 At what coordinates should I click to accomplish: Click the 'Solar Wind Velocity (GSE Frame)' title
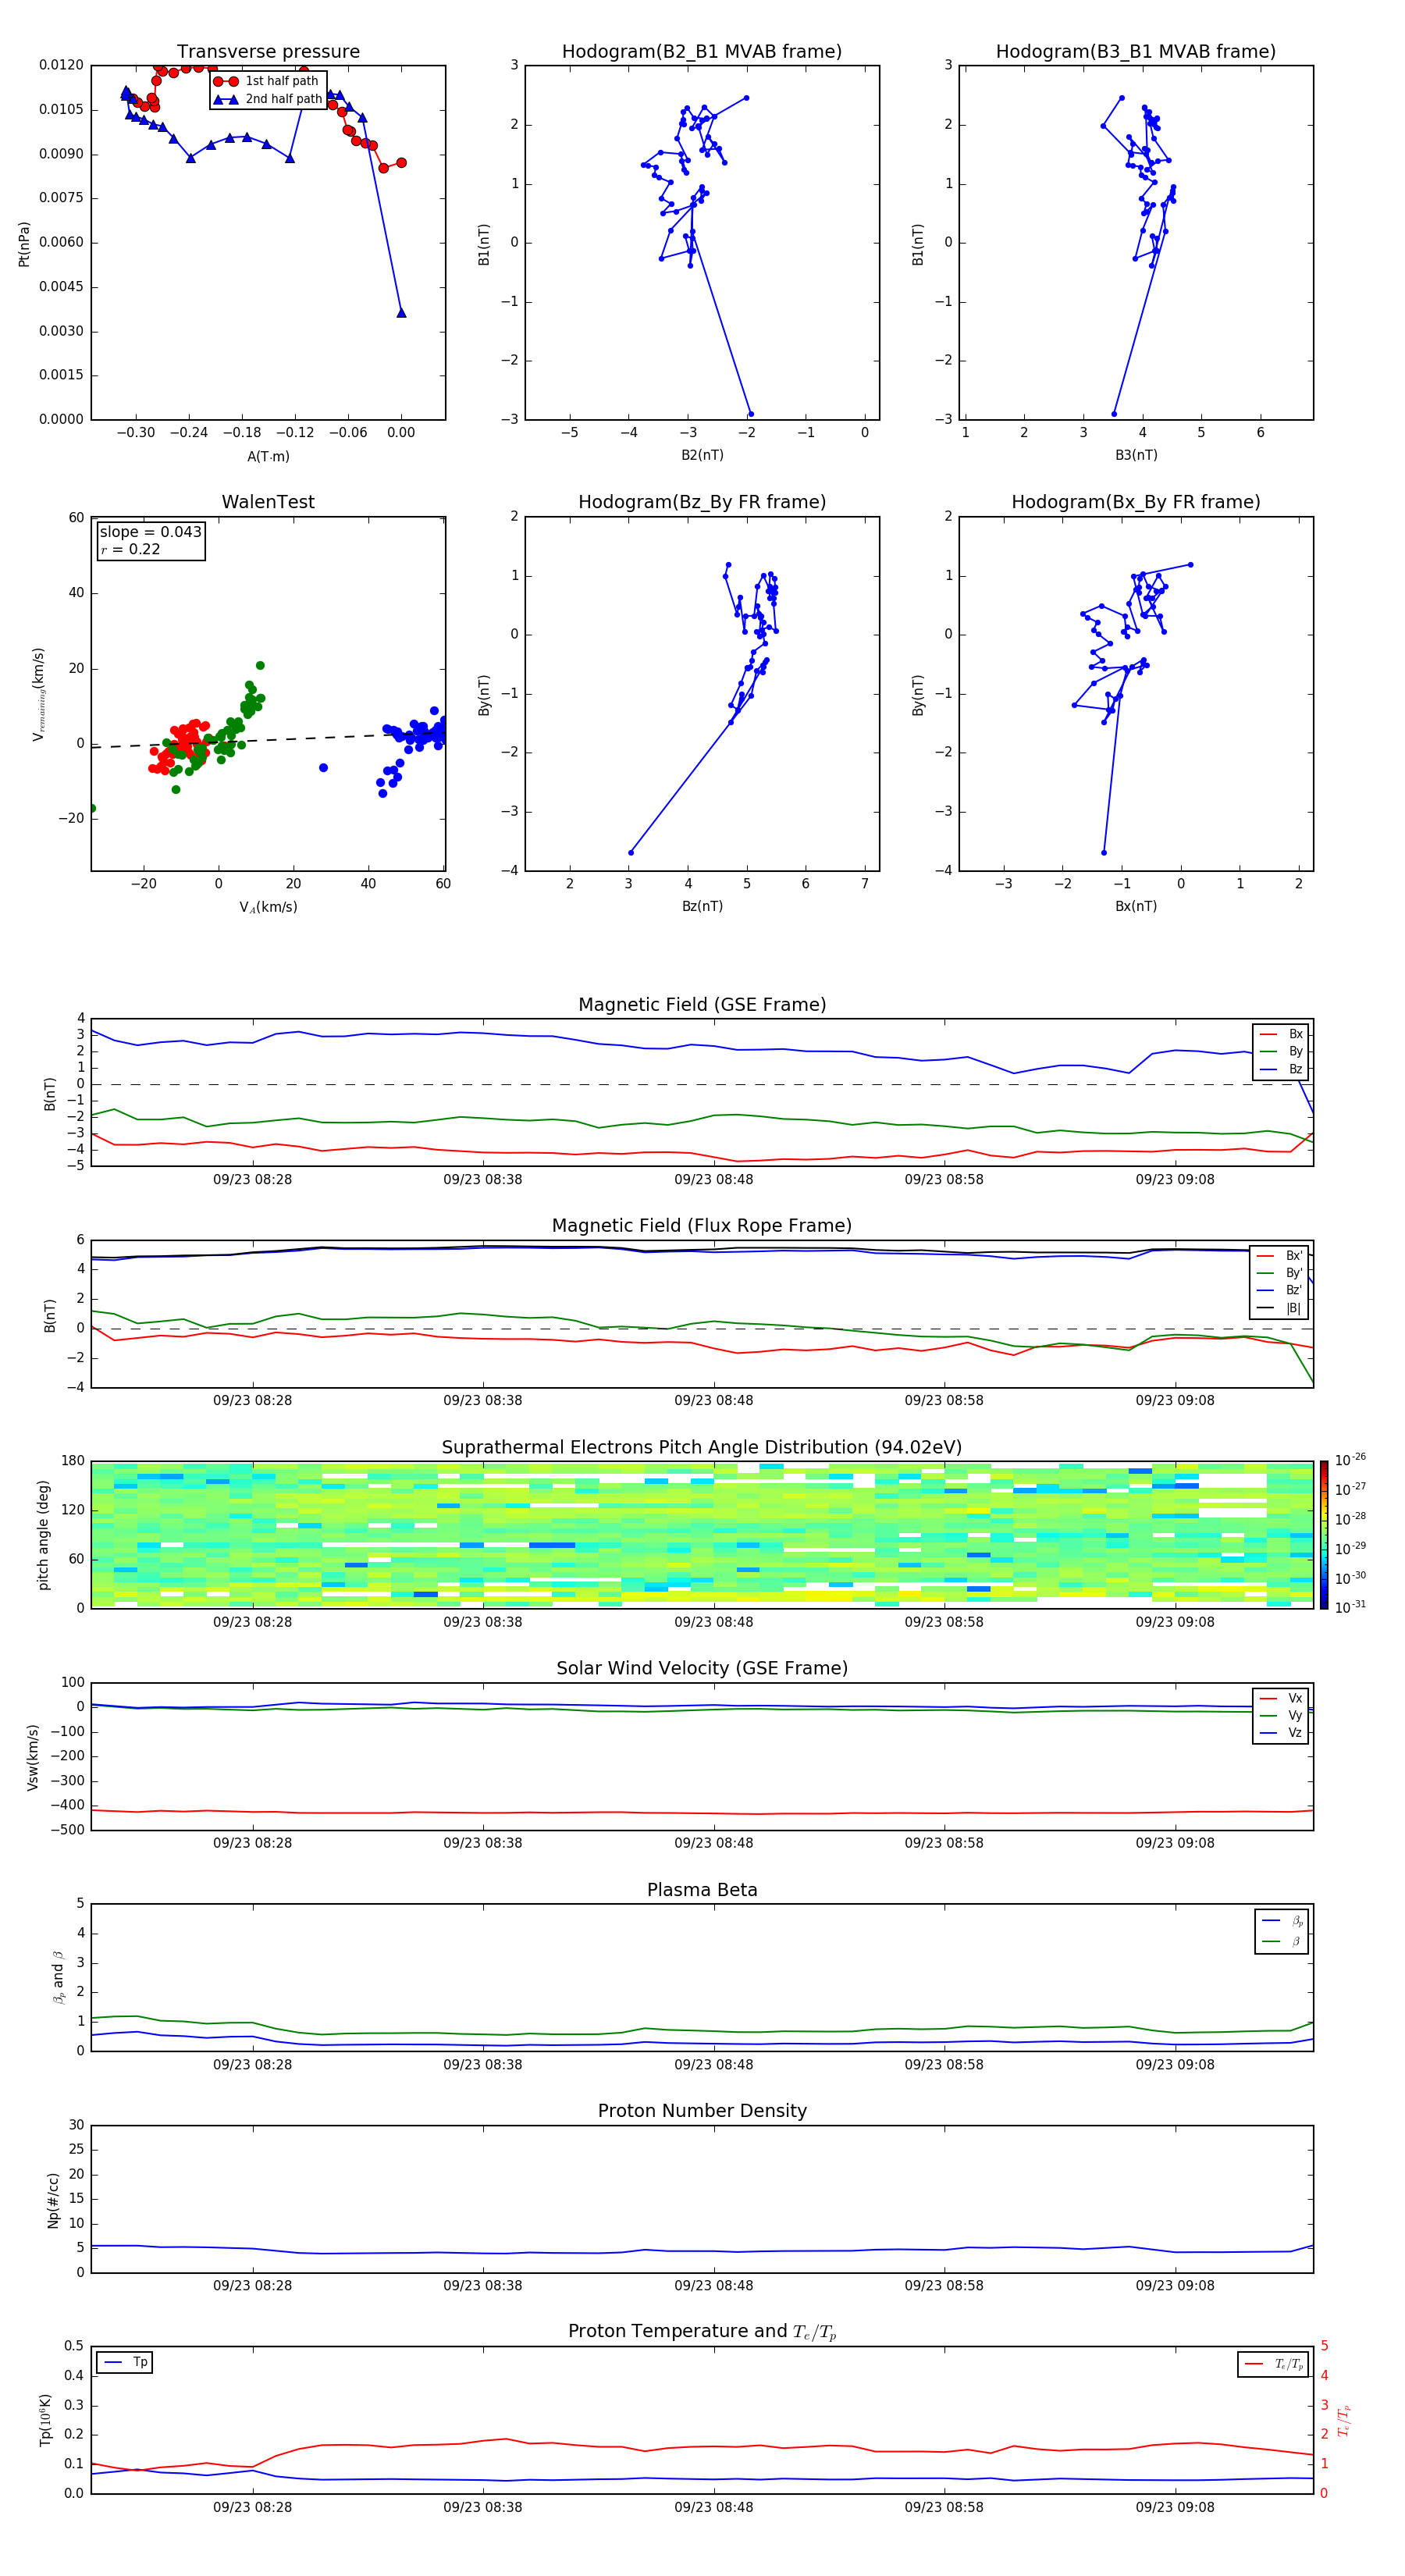click(x=702, y=1669)
